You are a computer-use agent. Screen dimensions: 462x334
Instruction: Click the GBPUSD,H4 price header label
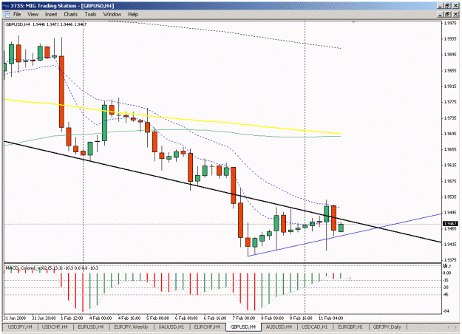point(46,24)
